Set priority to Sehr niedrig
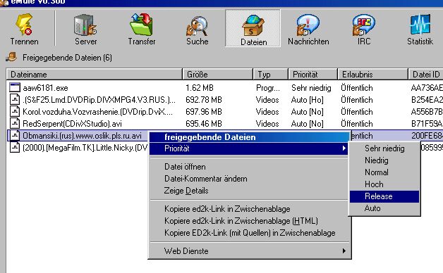 point(384,148)
